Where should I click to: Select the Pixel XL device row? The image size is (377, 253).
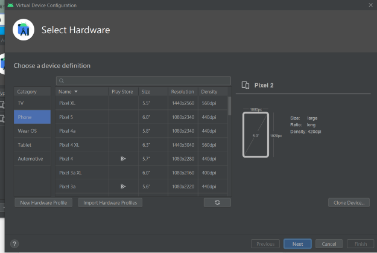pyautogui.click(x=141, y=103)
